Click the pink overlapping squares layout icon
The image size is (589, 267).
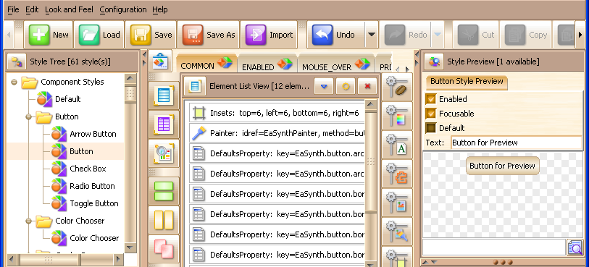164,249
